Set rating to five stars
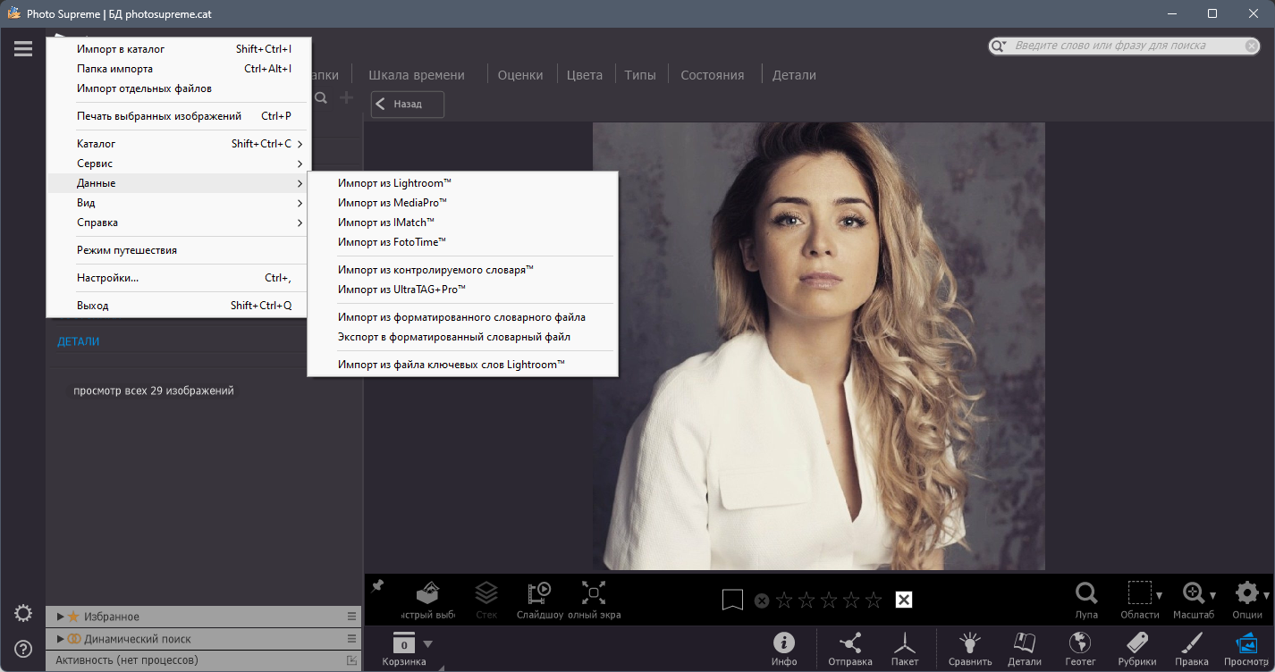Screen dimensions: 1275x672 [874, 600]
